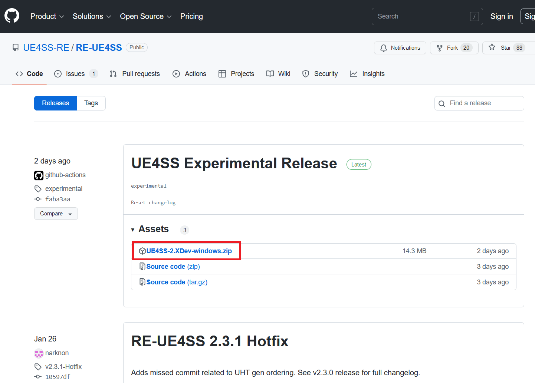
Task: Click the 14.3 MB file size text
Action: pyautogui.click(x=414, y=251)
